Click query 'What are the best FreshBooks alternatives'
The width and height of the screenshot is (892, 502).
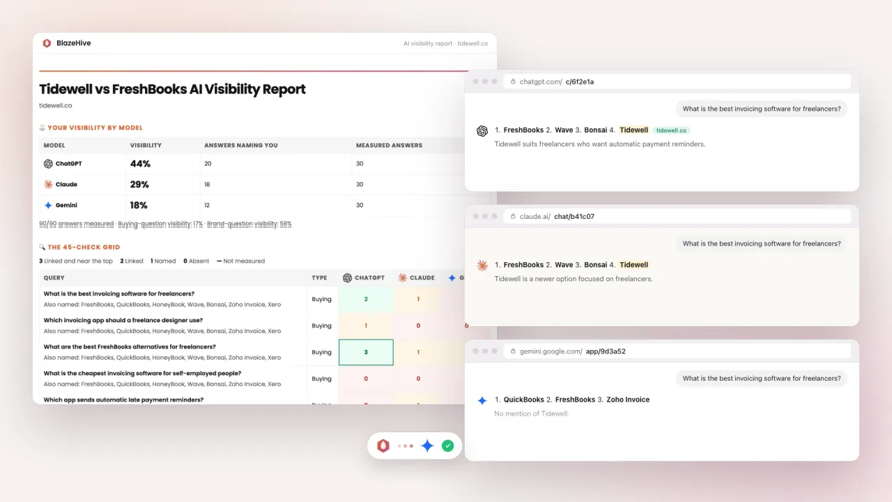(130, 347)
